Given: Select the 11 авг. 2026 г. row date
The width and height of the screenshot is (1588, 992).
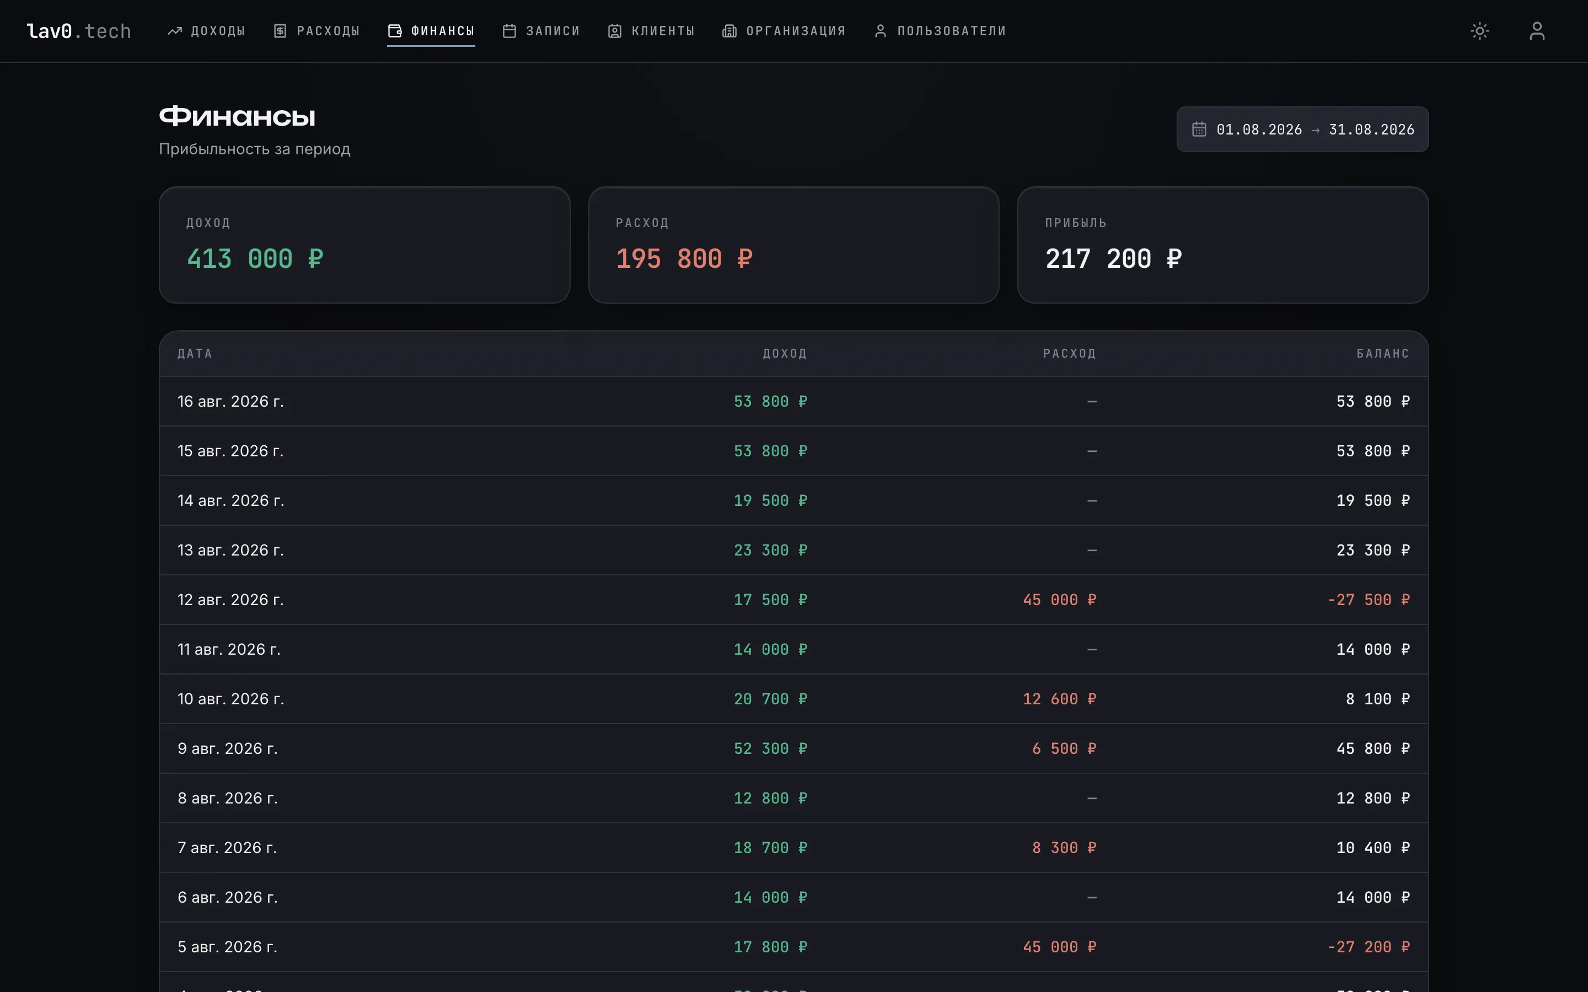Looking at the screenshot, I should (229, 650).
